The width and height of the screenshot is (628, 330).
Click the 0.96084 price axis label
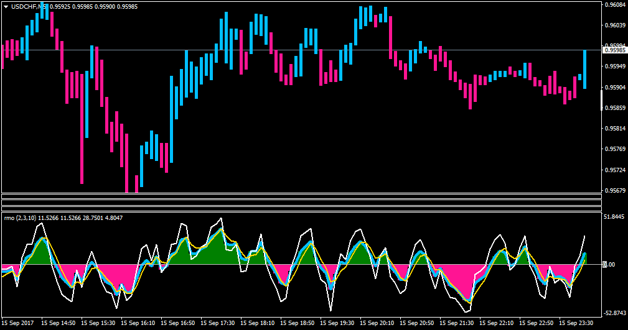coord(615,5)
